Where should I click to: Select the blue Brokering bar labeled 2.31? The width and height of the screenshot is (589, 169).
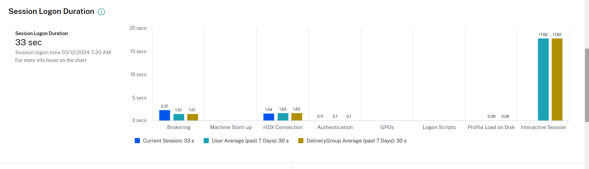click(x=165, y=115)
